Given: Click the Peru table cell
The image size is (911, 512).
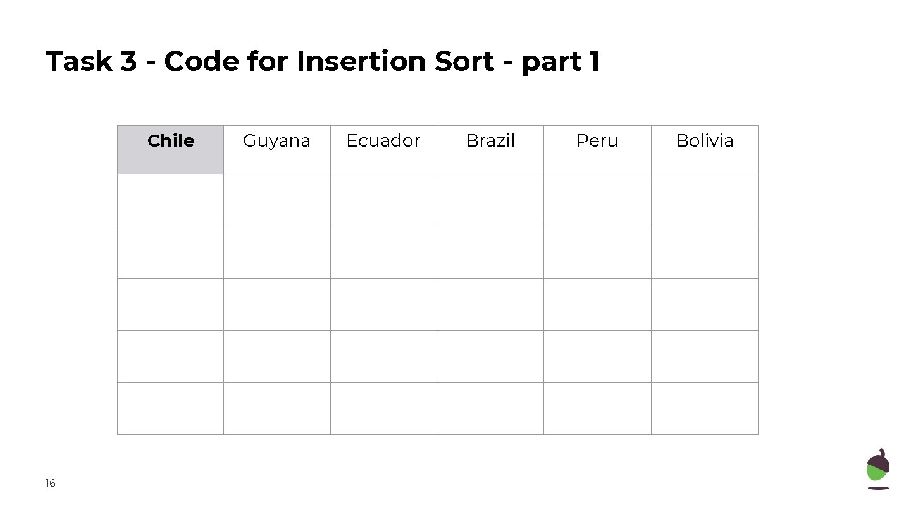Looking at the screenshot, I should coord(597,149).
